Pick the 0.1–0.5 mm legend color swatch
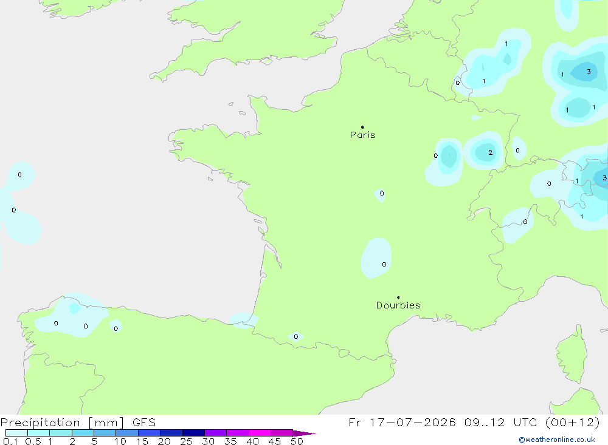The height and width of the screenshot is (445, 608). 16,433
